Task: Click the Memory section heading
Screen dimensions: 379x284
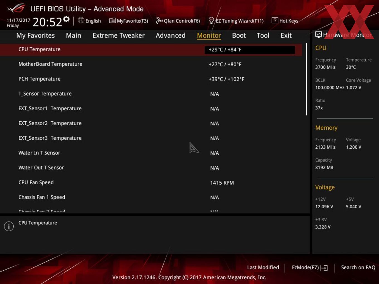Action: click(326, 128)
